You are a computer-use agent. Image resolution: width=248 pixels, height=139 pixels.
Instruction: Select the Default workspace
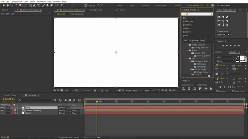[120, 5]
